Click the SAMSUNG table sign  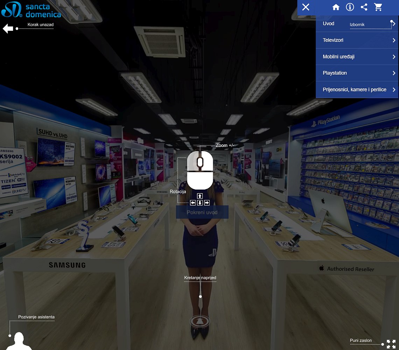tap(67, 265)
